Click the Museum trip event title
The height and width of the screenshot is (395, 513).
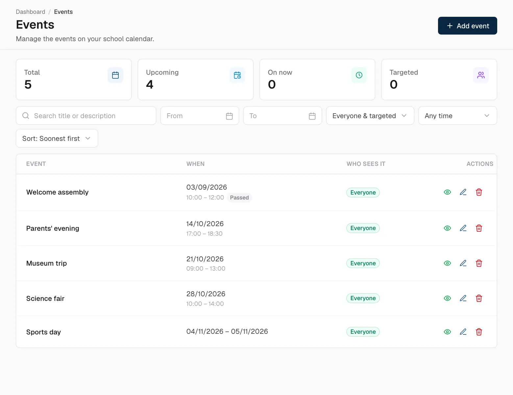[x=46, y=263]
